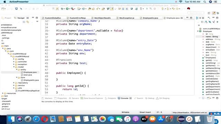
Task: Open the Outline view menu arrow
Action: pos(199,25)
